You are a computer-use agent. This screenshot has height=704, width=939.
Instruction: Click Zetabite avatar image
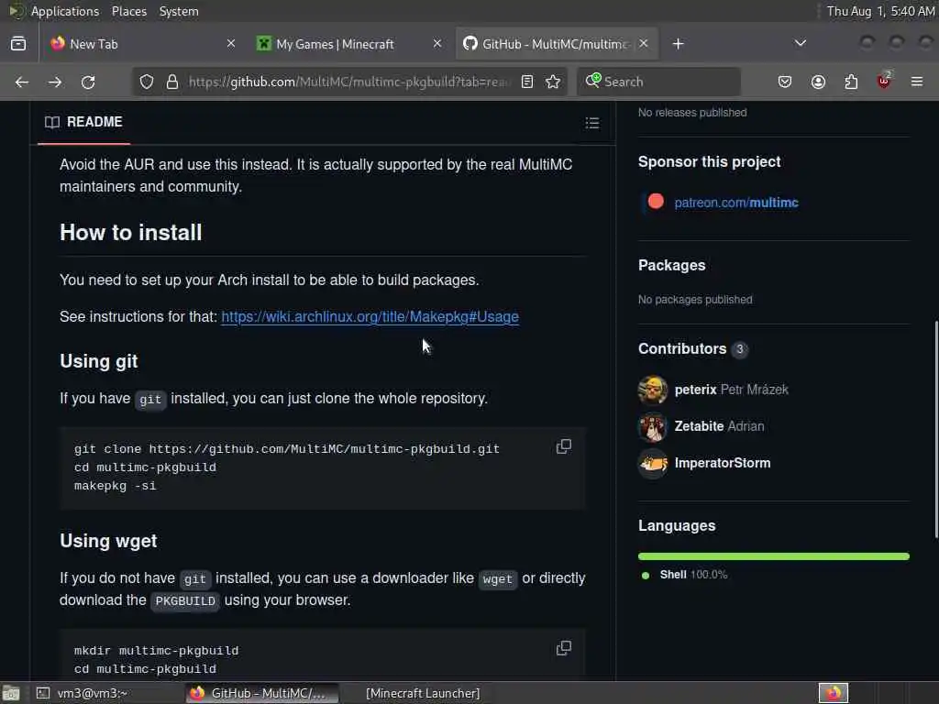click(653, 427)
